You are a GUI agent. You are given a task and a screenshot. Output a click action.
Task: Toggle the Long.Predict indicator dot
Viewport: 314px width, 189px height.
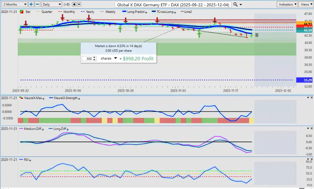point(146,12)
